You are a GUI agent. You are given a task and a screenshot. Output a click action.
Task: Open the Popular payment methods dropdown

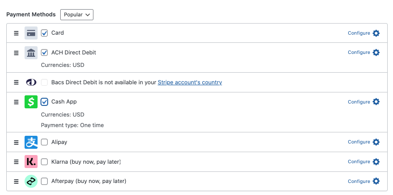(77, 14)
